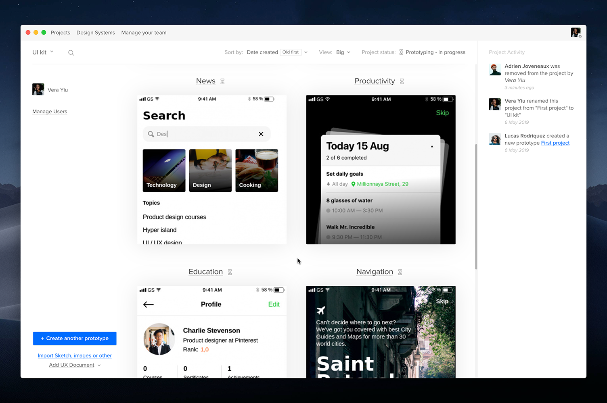Click the Create another prototype button
The image size is (607, 403).
(75, 339)
